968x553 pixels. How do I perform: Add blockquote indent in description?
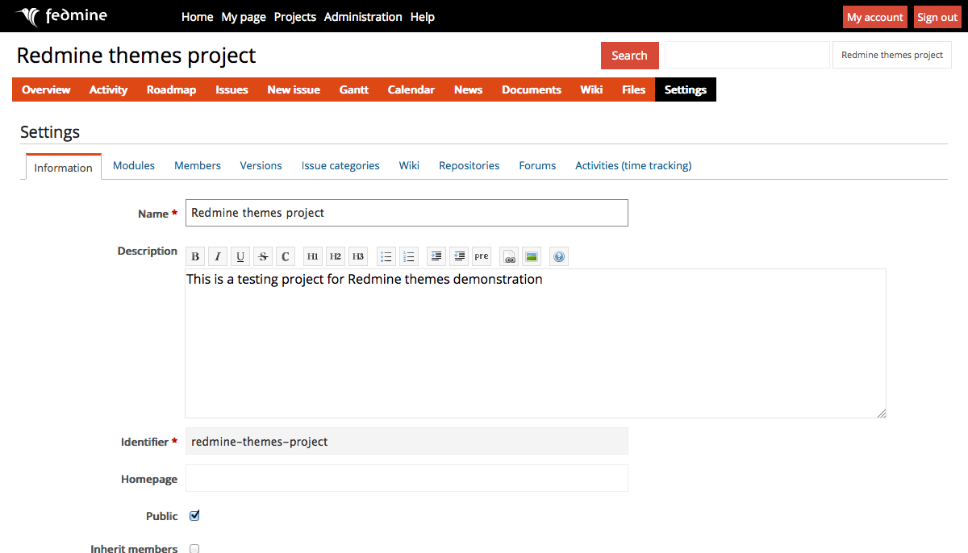(x=436, y=256)
